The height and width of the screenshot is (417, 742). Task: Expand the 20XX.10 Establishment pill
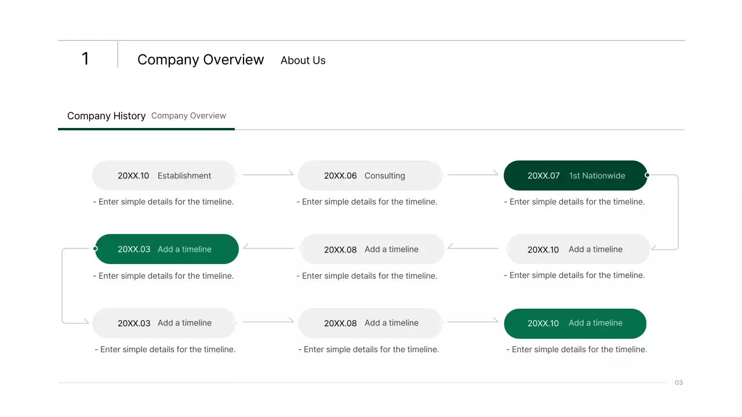(163, 175)
